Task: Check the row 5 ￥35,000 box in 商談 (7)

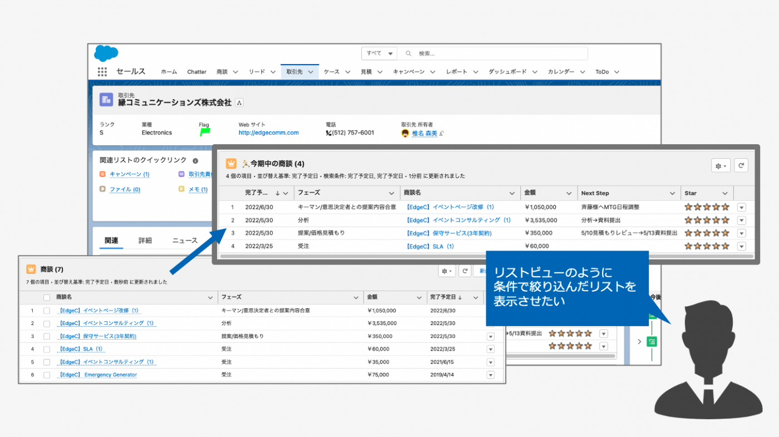Action: tap(47, 362)
